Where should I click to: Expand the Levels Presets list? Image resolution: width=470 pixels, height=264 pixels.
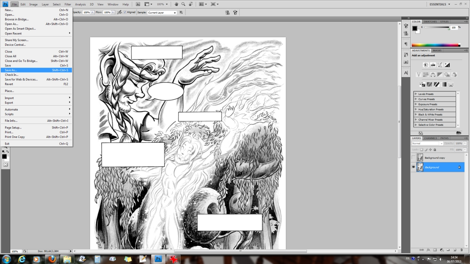click(x=416, y=94)
